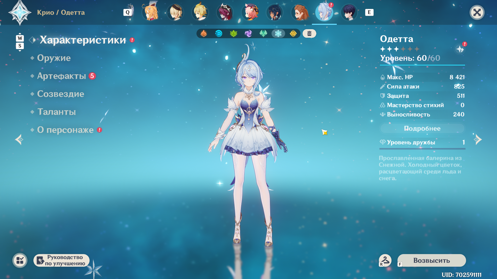Screen dimensions: 497x279
Task: Click the level experience progress bar
Action: (422, 65)
